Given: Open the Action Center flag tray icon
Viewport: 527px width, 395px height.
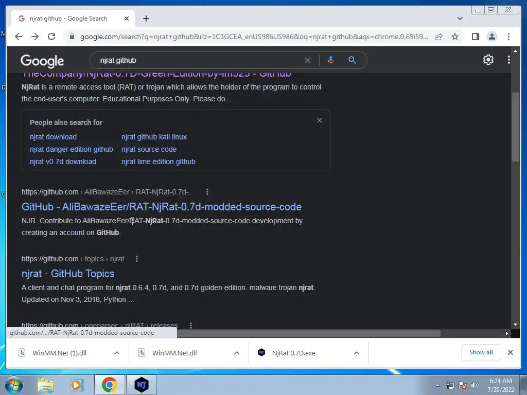Looking at the screenshot, I should point(463,385).
